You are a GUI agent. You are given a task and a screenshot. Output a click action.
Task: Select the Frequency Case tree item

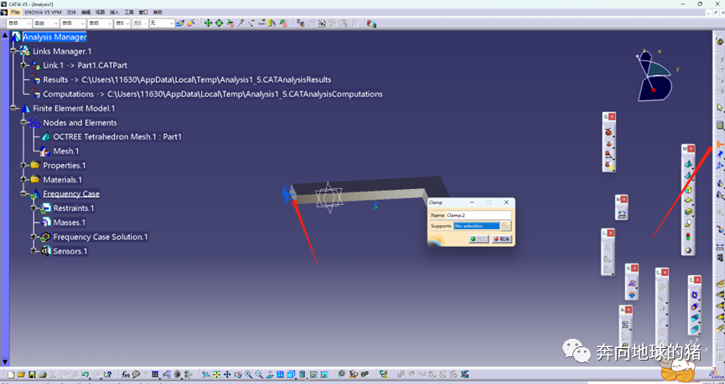(71, 194)
